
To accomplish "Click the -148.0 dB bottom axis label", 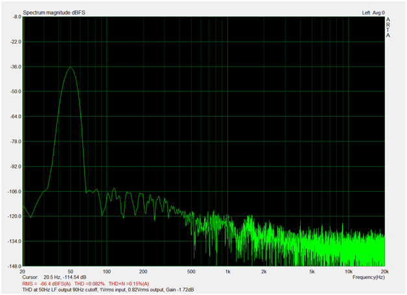I will pyautogui.click(x=12, y=266).
